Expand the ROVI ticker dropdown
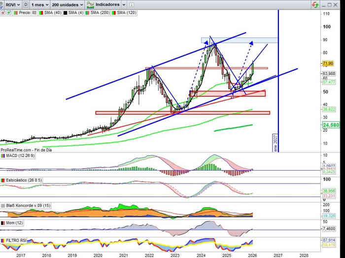 (11, 4)
